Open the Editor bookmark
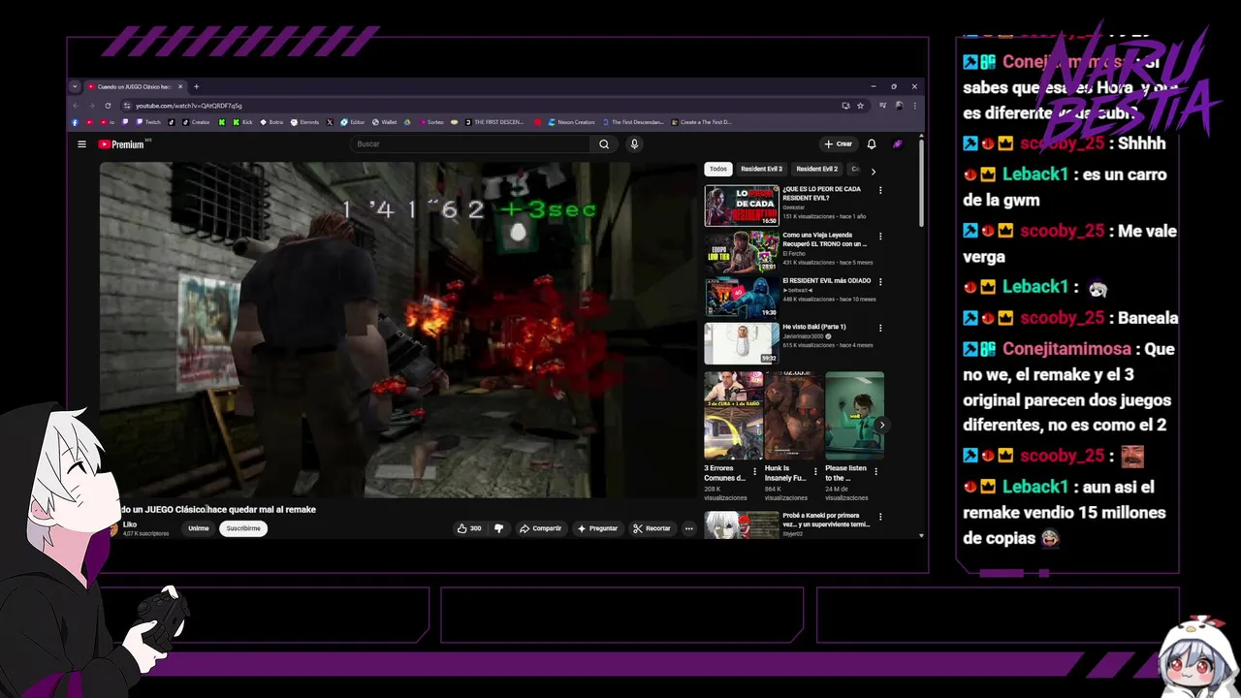Screen dimensions: 1241x698 point(353,122)
